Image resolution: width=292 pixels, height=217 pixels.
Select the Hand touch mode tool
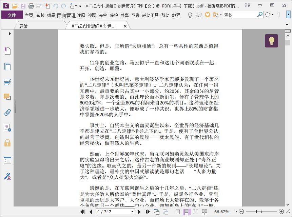72,6
